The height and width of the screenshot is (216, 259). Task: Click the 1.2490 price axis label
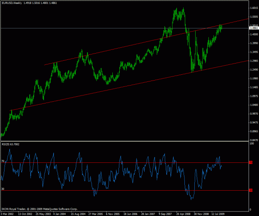pyautogui.click(x=254, y=70)
